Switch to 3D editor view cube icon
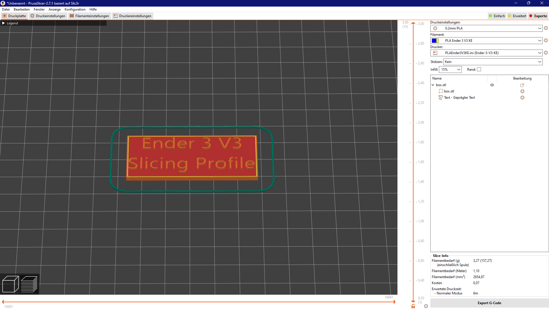The image size is (549, 309). 10,284
